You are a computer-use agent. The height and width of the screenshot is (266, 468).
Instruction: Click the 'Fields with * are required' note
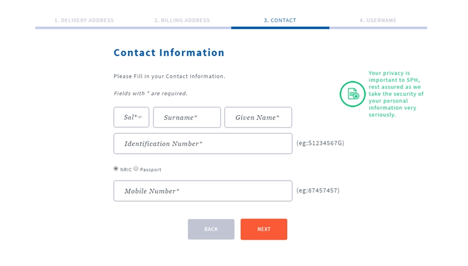(x=150, y=94)
